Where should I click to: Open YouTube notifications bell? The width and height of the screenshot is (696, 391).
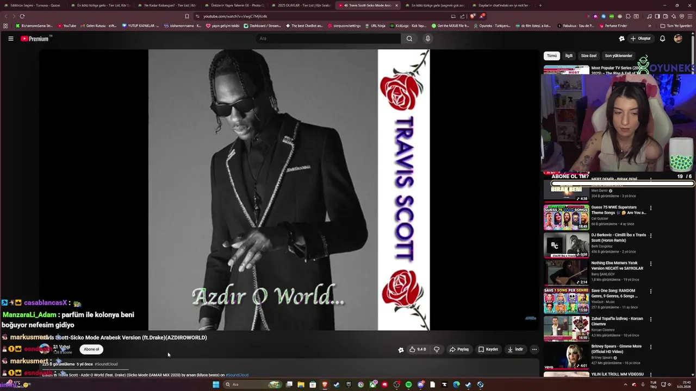pos(662,39)
